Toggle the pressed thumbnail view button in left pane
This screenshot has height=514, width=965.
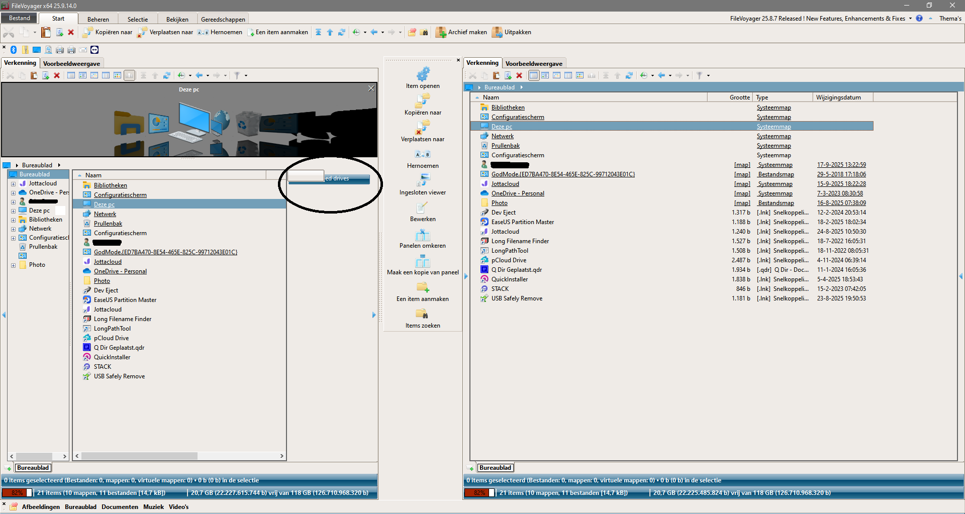point(129,75)
